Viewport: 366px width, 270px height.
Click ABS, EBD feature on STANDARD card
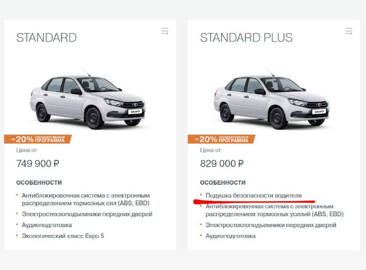(x=86, y=199)
